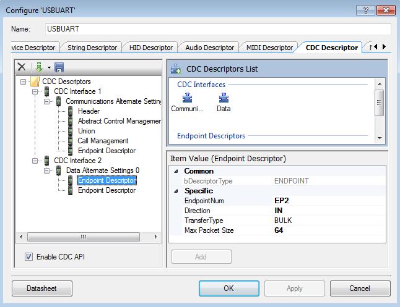Click the Direction value IN

278,211
